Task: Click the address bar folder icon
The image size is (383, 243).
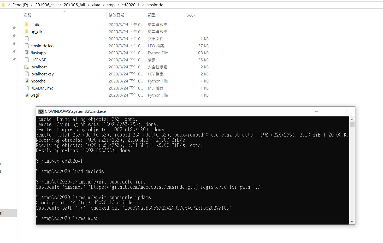Action: point(3,5)
